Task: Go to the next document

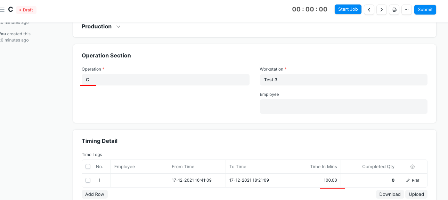Action: (x=381, y=9)
